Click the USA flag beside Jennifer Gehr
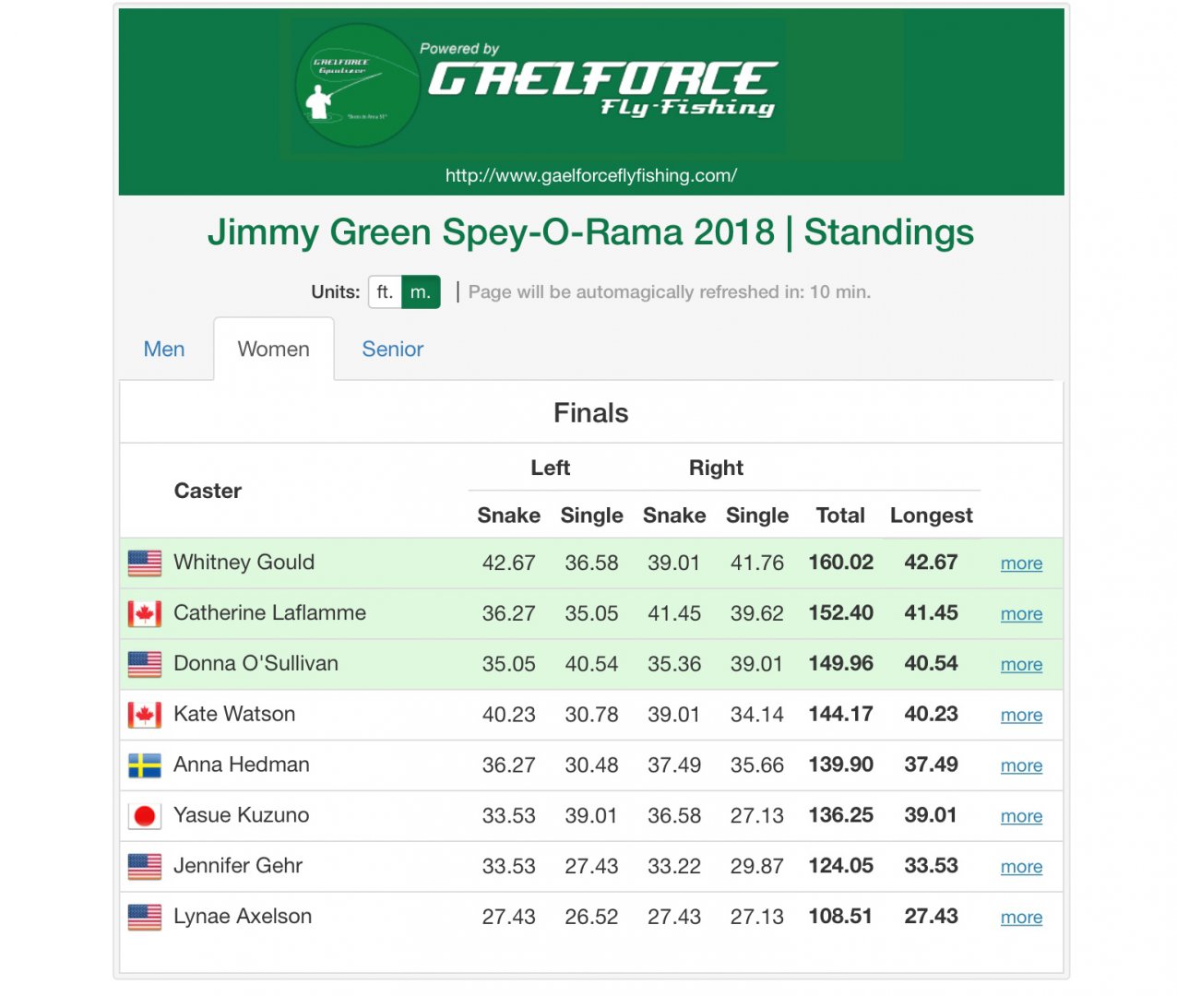Screen dimensions: 1177x996 (145, 866)
